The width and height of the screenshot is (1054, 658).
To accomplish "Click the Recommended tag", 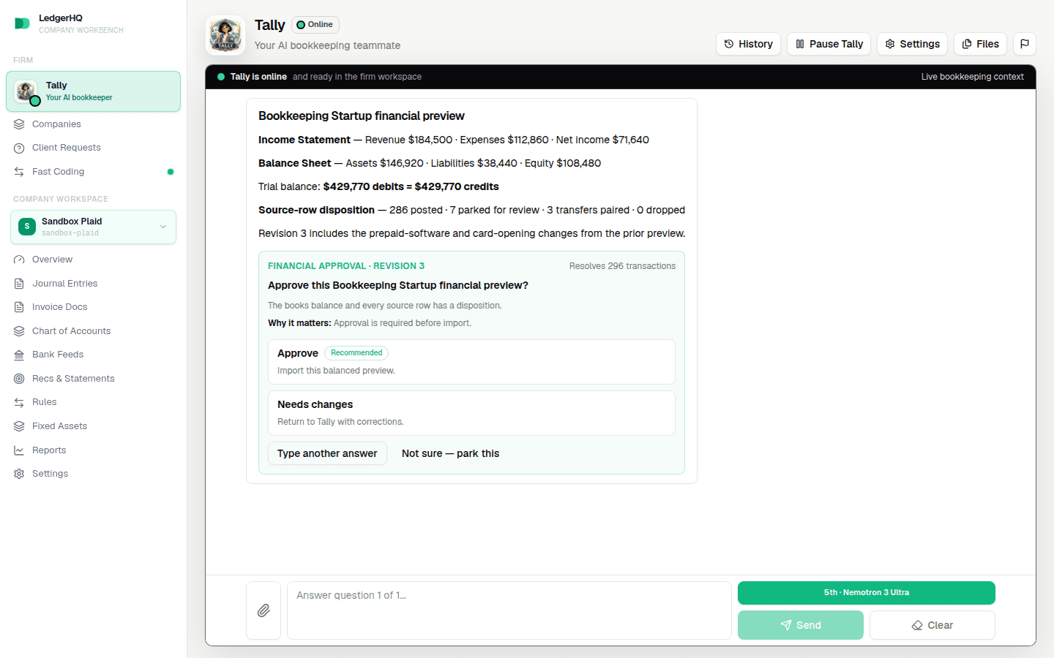I will click(356, 353).
